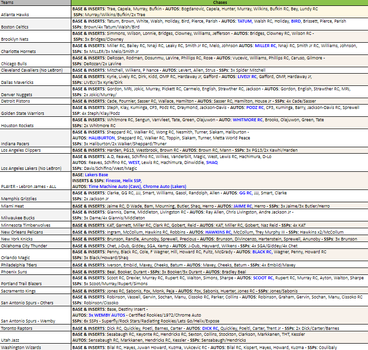The width and height of the screenshot is (368, 350).
Task: Select the Golden State Warriors cell
Action: (x=24, y=112)
